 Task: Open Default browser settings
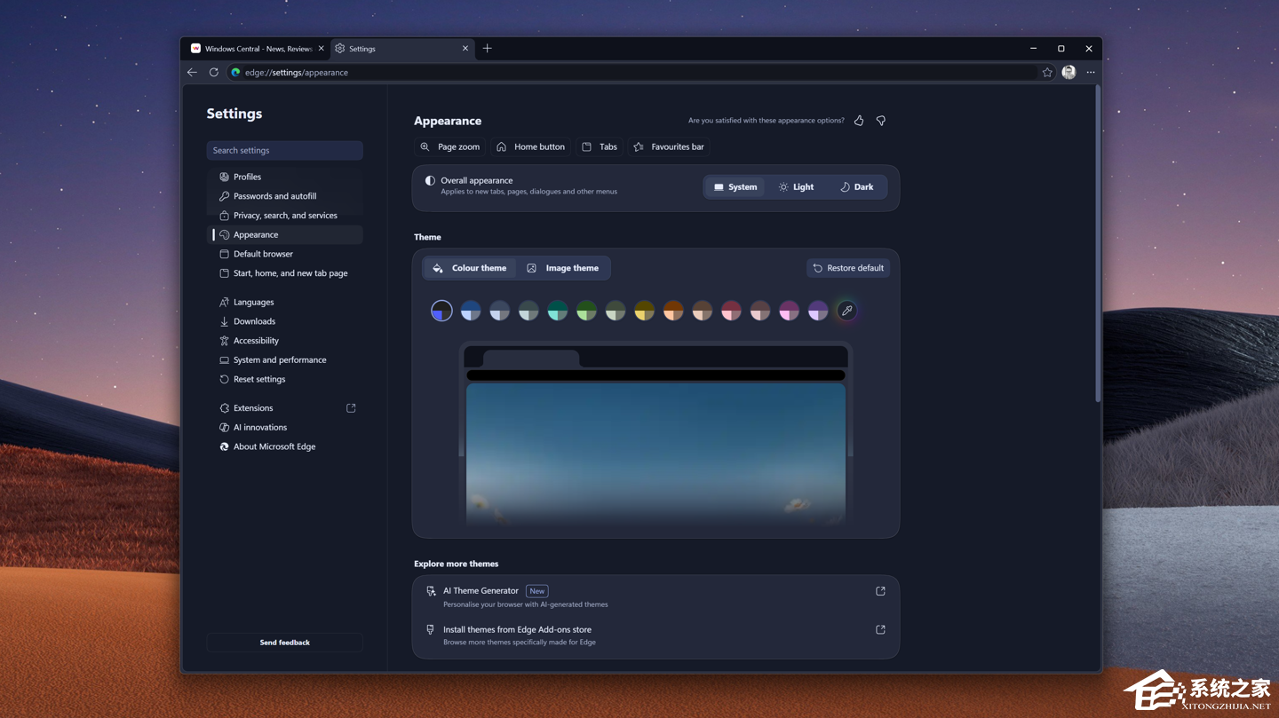click(284, 254)
